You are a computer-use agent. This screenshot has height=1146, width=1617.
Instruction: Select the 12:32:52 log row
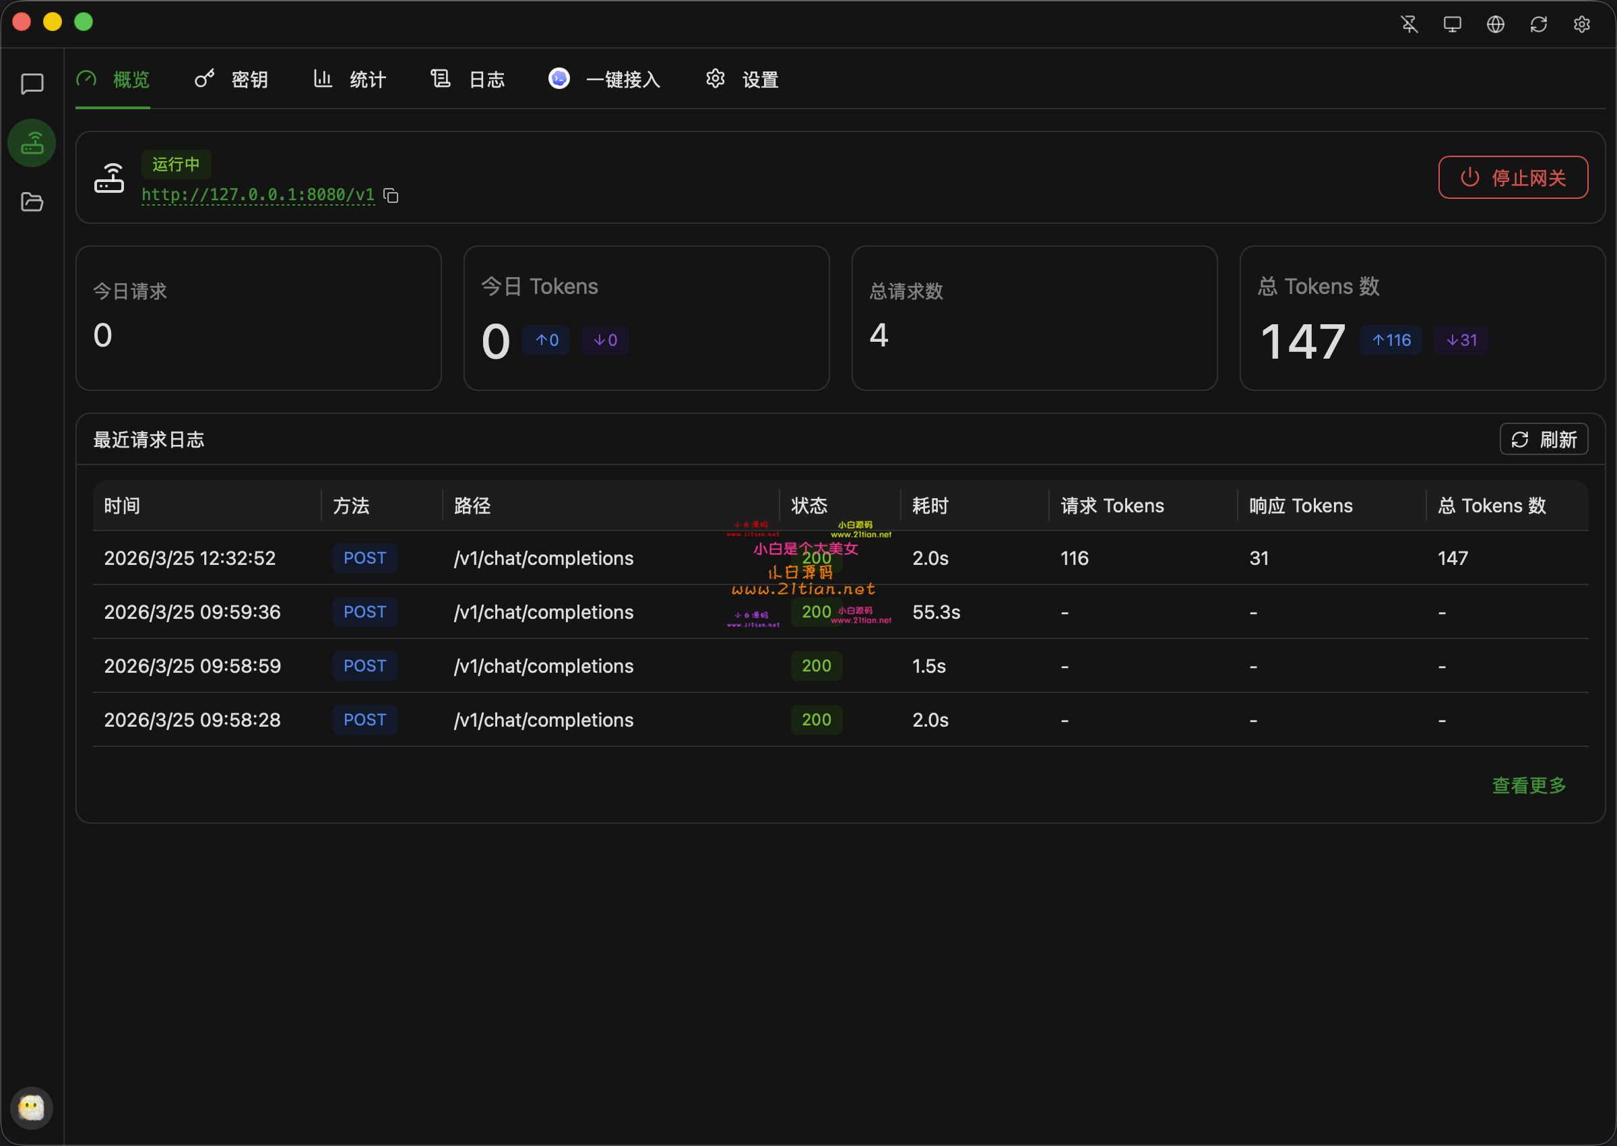pos(190,558)
